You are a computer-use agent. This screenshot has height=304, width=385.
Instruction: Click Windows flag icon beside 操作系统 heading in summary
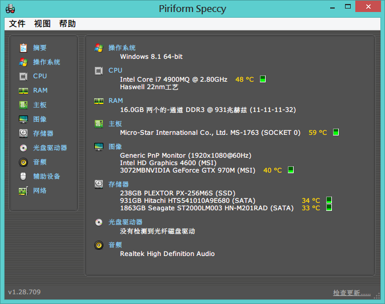coord(99,48)
